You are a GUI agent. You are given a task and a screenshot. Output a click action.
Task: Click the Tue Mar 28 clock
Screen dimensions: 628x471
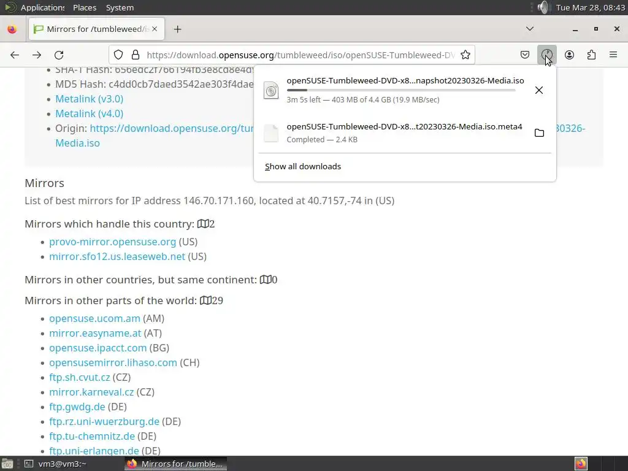click(591, 7)
